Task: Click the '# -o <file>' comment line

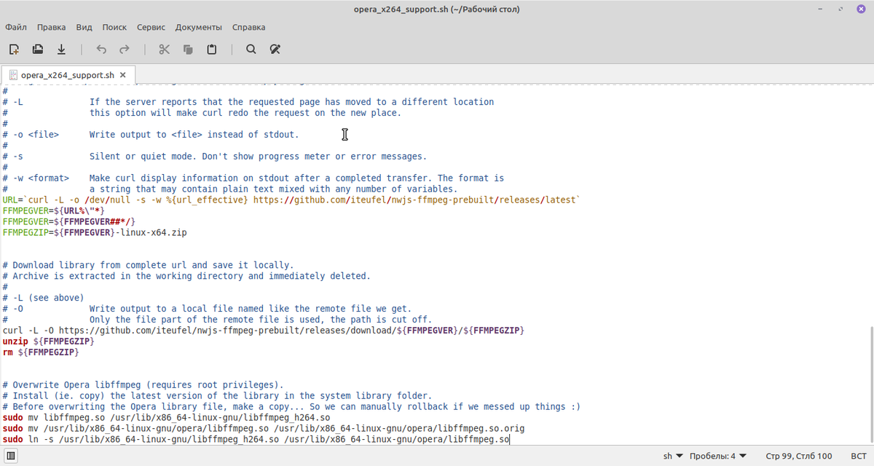Action: tap(151, 135)
